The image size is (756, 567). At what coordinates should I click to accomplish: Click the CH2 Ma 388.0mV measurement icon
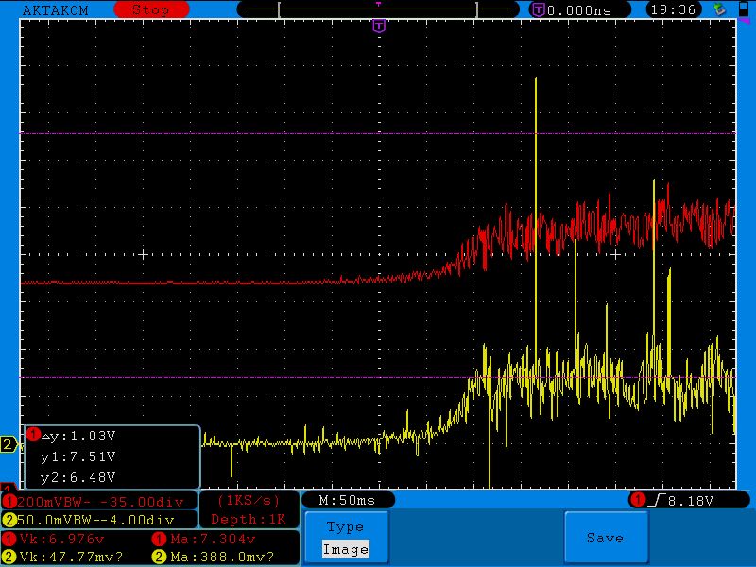coord(159,557)
